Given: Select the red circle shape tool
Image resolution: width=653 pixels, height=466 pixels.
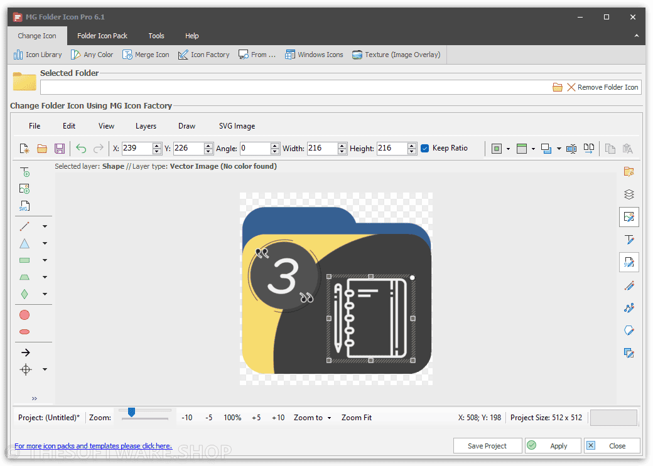Looking at the screenshot, I should pos(24,315).
